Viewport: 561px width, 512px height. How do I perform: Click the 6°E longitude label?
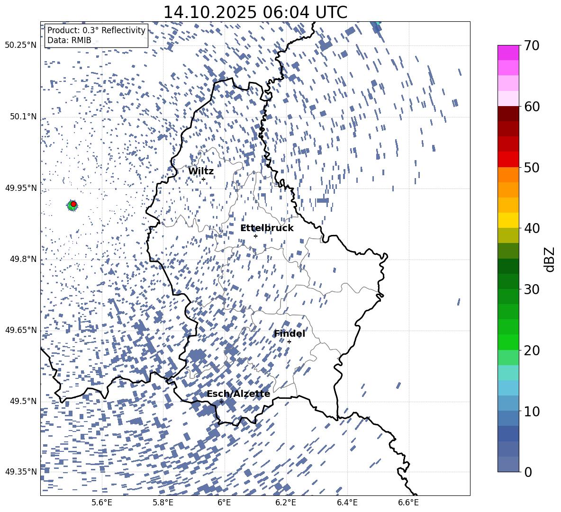click(224, 503)
